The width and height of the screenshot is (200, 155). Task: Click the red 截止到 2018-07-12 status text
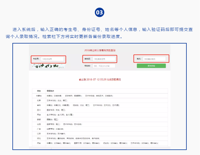click(100, 80)
